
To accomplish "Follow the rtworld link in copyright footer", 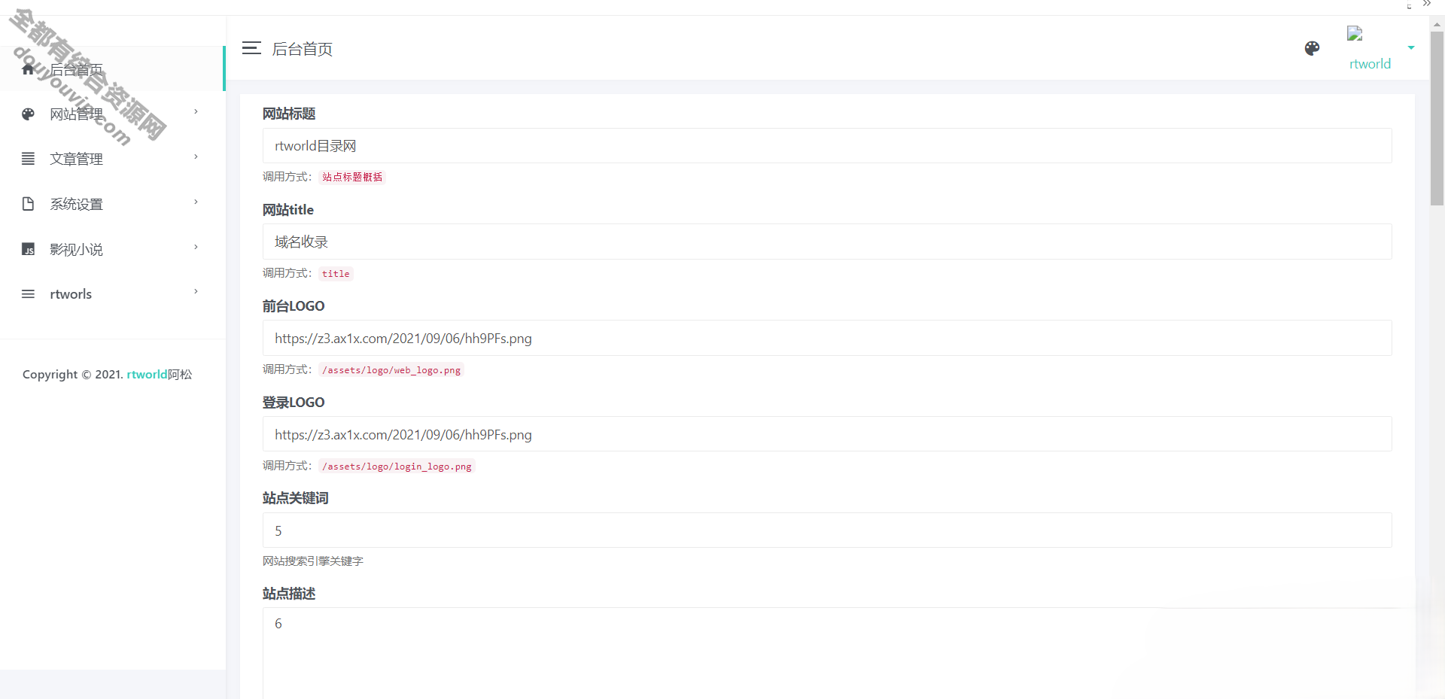I will 147,374.
